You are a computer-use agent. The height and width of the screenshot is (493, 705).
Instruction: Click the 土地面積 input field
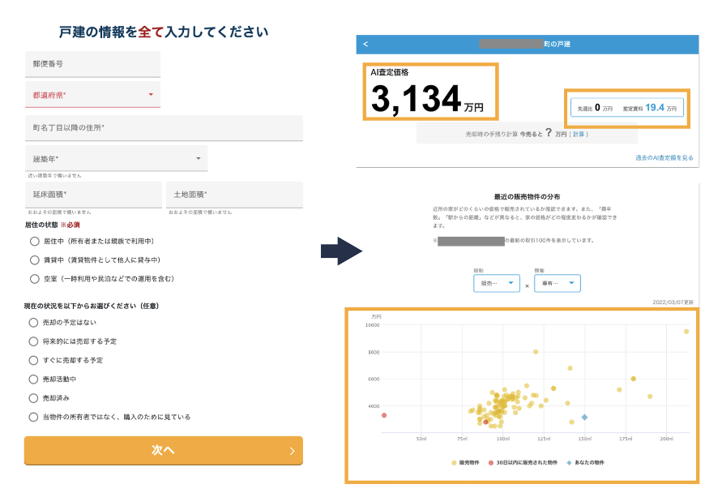pos(234,195)
